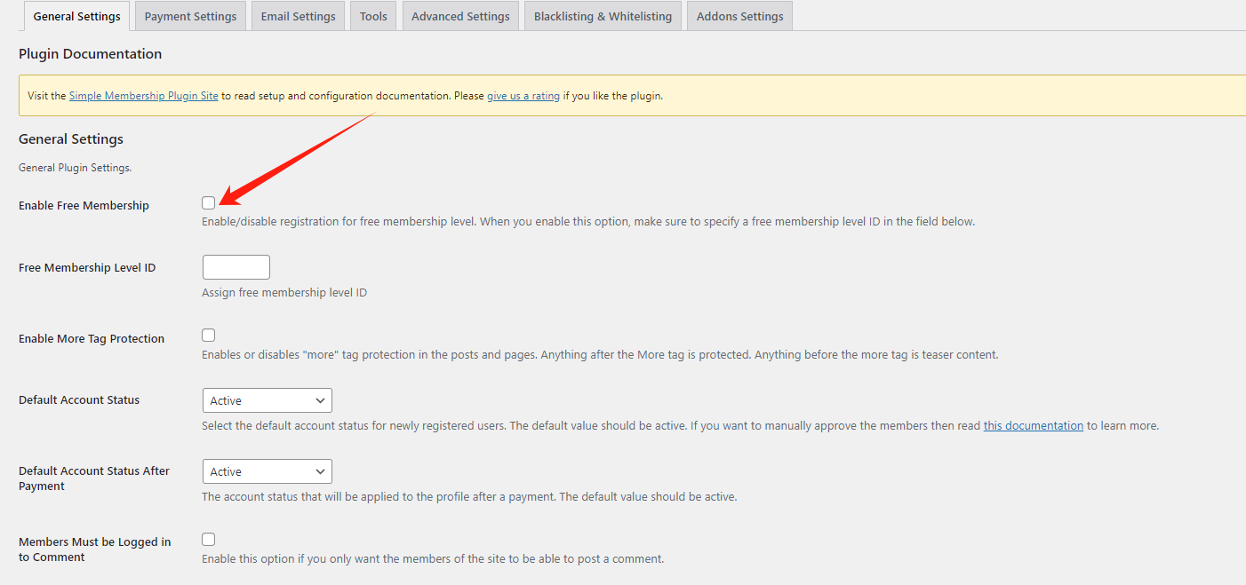Click the 'Assign free membership level ID' description
The image size is (1246, 585).
pyautogui.click(x=284, y=293)
